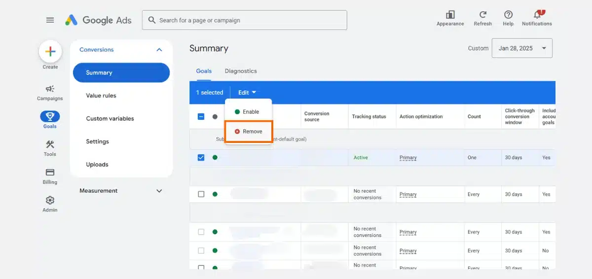Check the first 'No recent conversions' row box
592x279 pixels.
[201, 194]
